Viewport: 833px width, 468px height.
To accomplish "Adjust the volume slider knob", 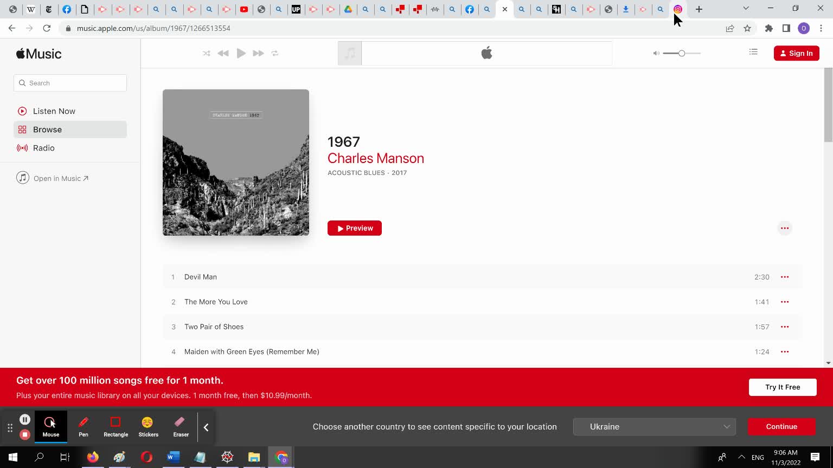I will click(x=682, y=53).
